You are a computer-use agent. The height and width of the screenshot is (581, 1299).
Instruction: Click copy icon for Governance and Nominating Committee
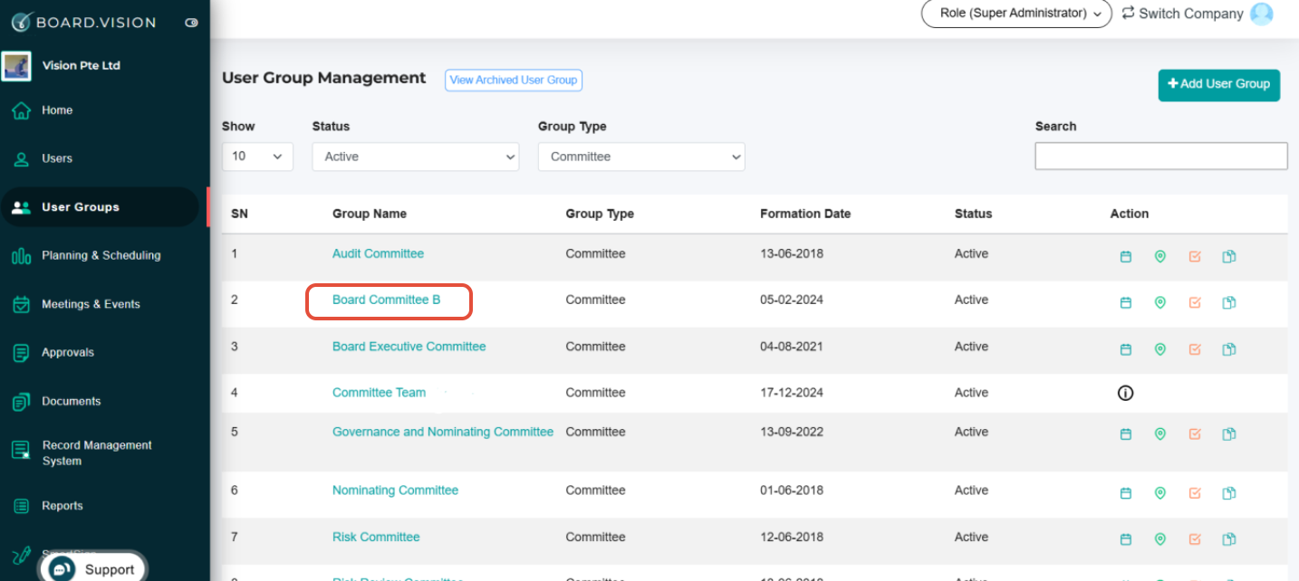[1229, 434]
